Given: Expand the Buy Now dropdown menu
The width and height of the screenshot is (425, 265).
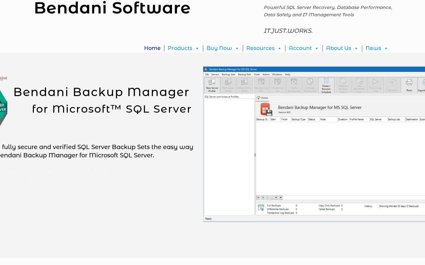Looking at the screenshot, I should click(222, 48).
